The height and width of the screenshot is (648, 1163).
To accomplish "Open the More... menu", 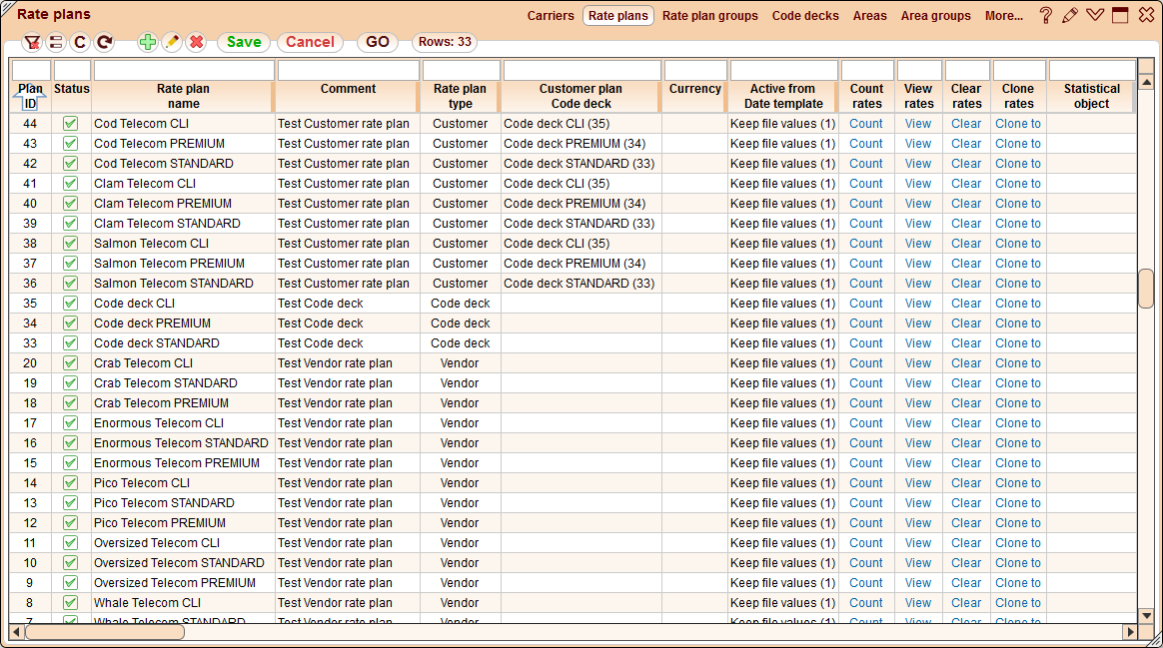I will click(1003, 15).
